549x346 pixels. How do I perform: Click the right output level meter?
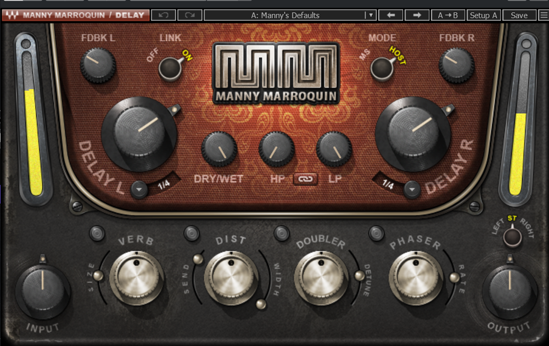coord(518,119)
